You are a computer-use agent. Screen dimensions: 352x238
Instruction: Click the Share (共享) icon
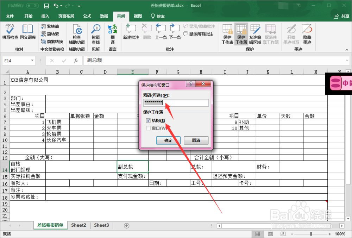[342, 16]
